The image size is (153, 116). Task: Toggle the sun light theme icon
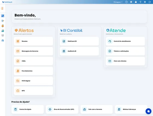click(145, 2)
